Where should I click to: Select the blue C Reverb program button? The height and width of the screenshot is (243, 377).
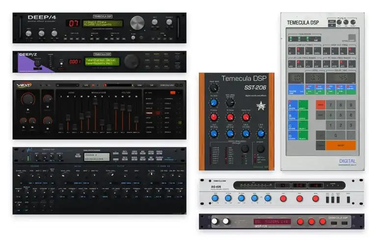point(293,126)
